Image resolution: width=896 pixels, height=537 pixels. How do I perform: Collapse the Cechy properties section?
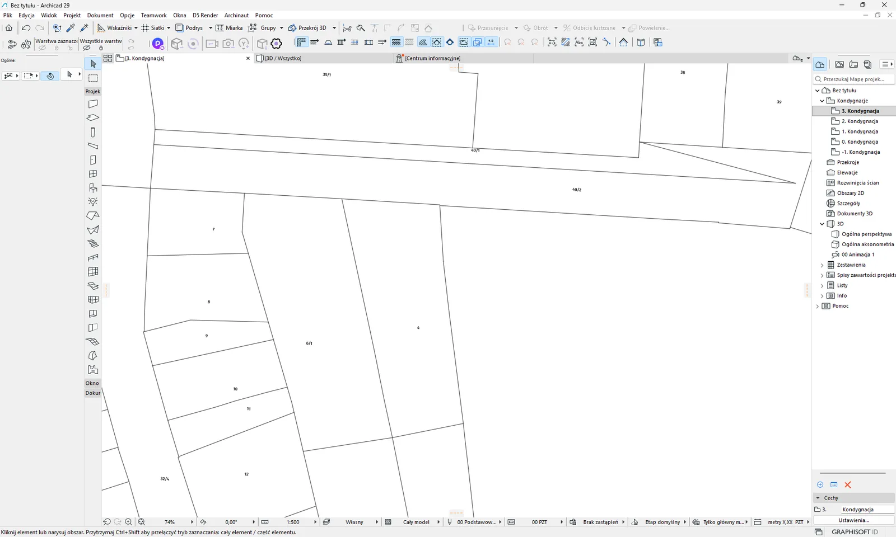point(818,498)
